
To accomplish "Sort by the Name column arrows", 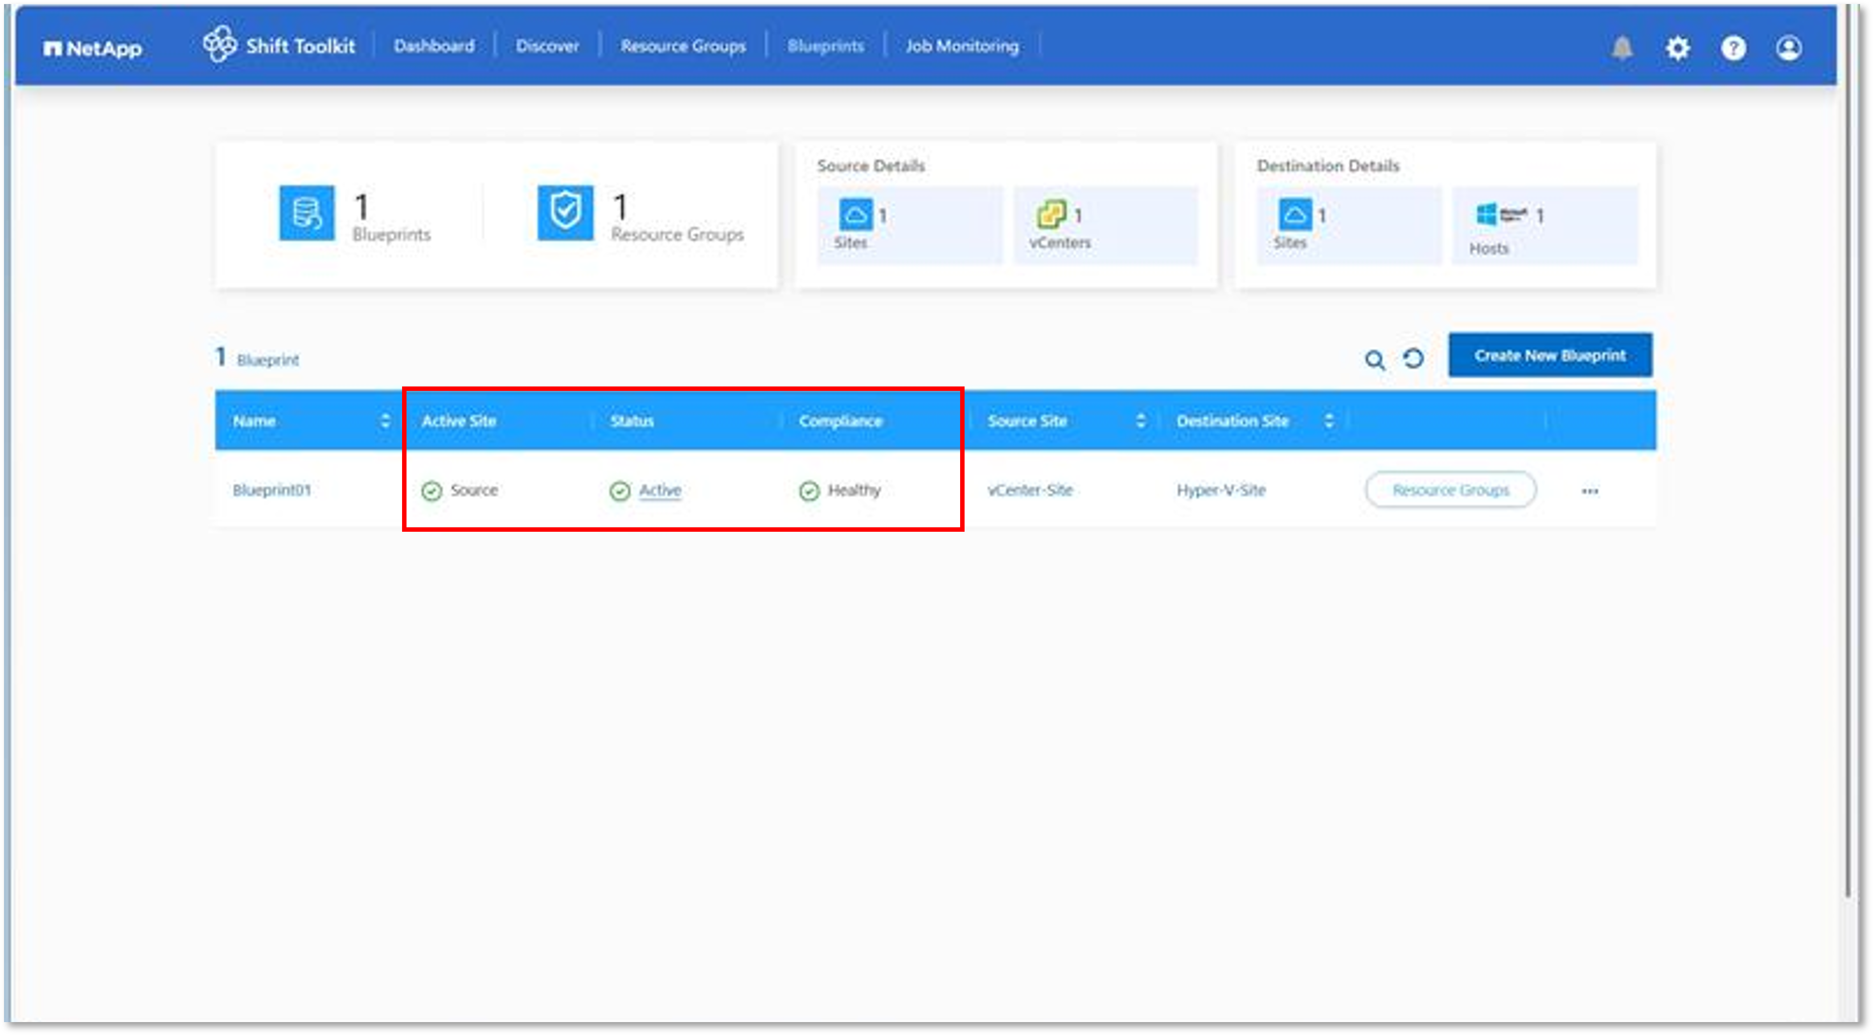I will point(385,420).
